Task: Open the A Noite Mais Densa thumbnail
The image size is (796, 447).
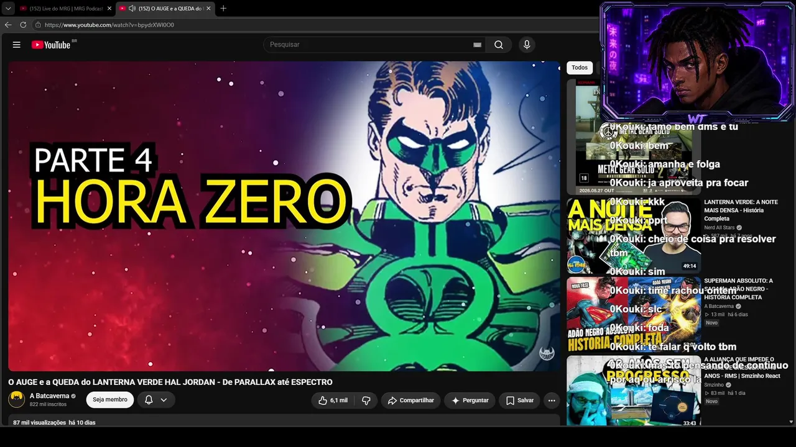Action: [634, 236]
